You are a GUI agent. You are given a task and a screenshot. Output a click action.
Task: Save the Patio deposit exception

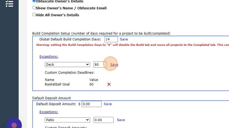pos(121,120)
